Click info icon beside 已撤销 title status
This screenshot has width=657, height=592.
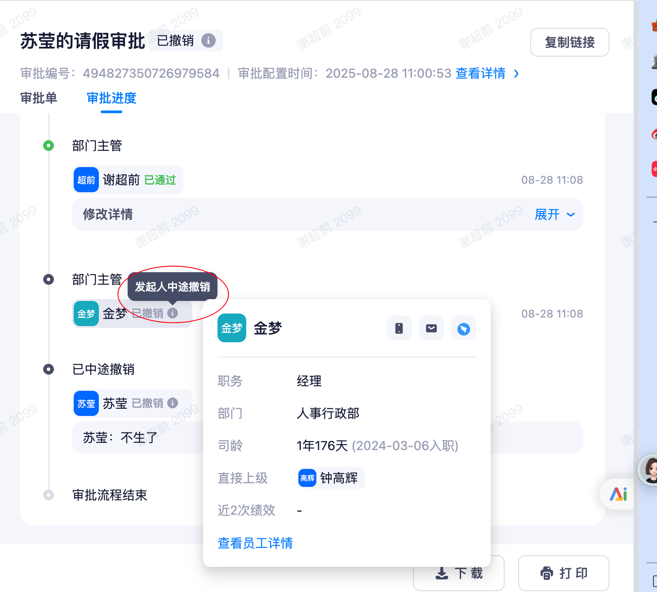[x=208, y=40]
